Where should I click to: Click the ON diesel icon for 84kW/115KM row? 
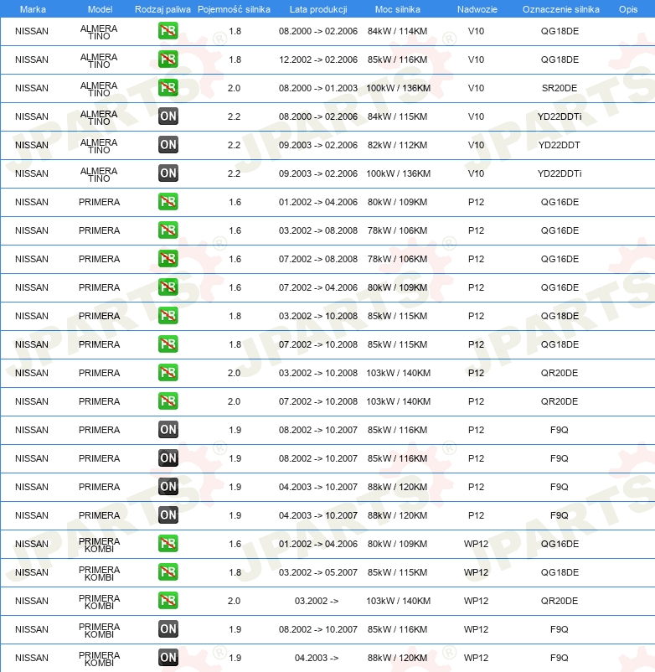(x=168, y=116)
